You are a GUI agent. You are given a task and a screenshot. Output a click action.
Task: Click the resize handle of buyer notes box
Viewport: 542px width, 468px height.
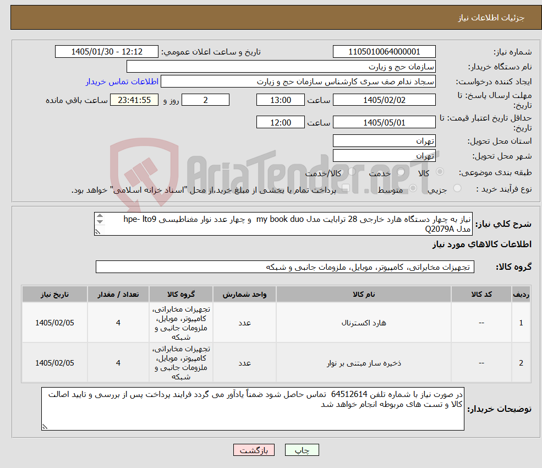tap(45, 427)
